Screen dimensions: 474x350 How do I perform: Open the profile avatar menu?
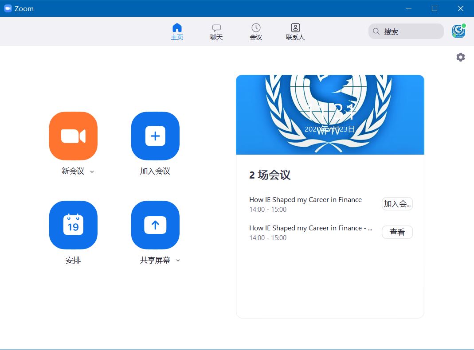458,31
